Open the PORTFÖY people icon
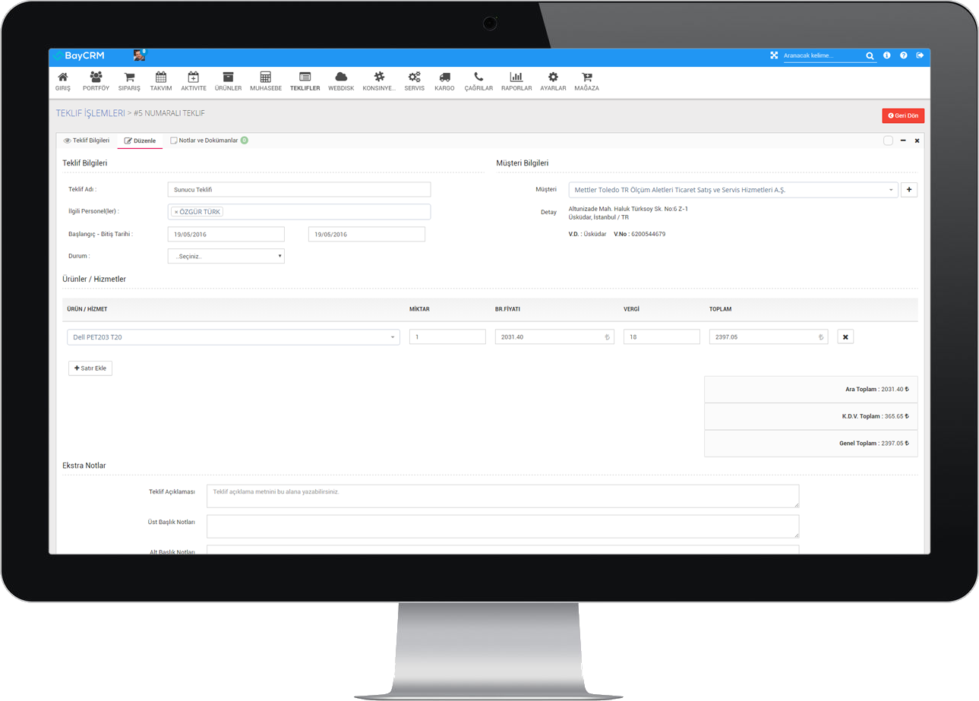This screenshot has width=979, height=701. tap(96, 81)
